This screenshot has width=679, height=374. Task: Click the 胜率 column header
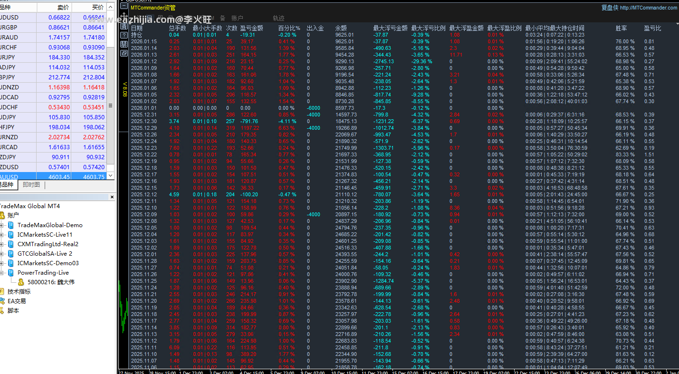click(x=621, y=28)
